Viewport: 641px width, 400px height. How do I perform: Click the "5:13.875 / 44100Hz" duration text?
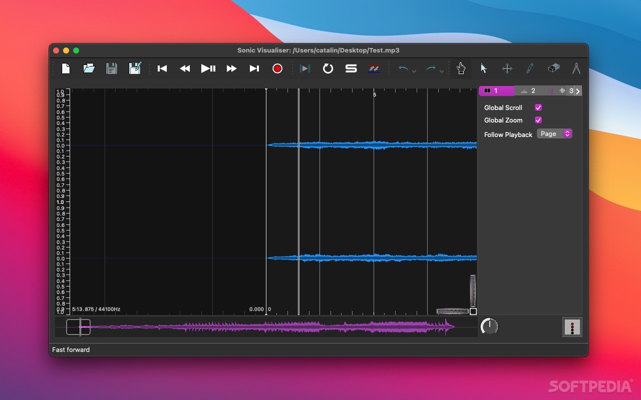(96, 309)
